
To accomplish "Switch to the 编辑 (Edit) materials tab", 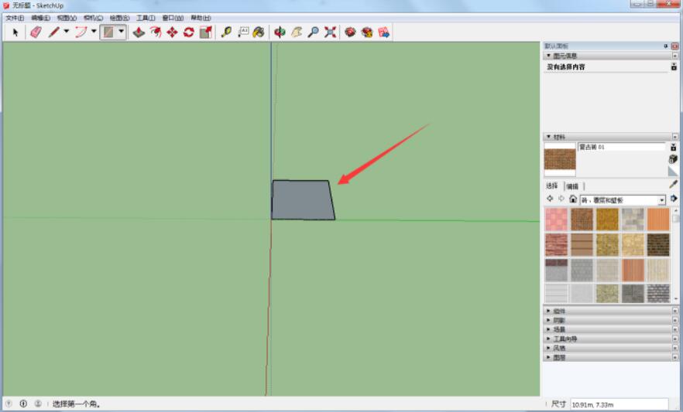I will tap(572, 186).
